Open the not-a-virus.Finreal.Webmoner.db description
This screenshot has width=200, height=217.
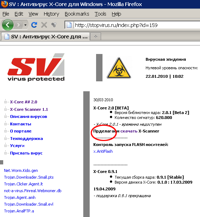(x=33, y=191)
